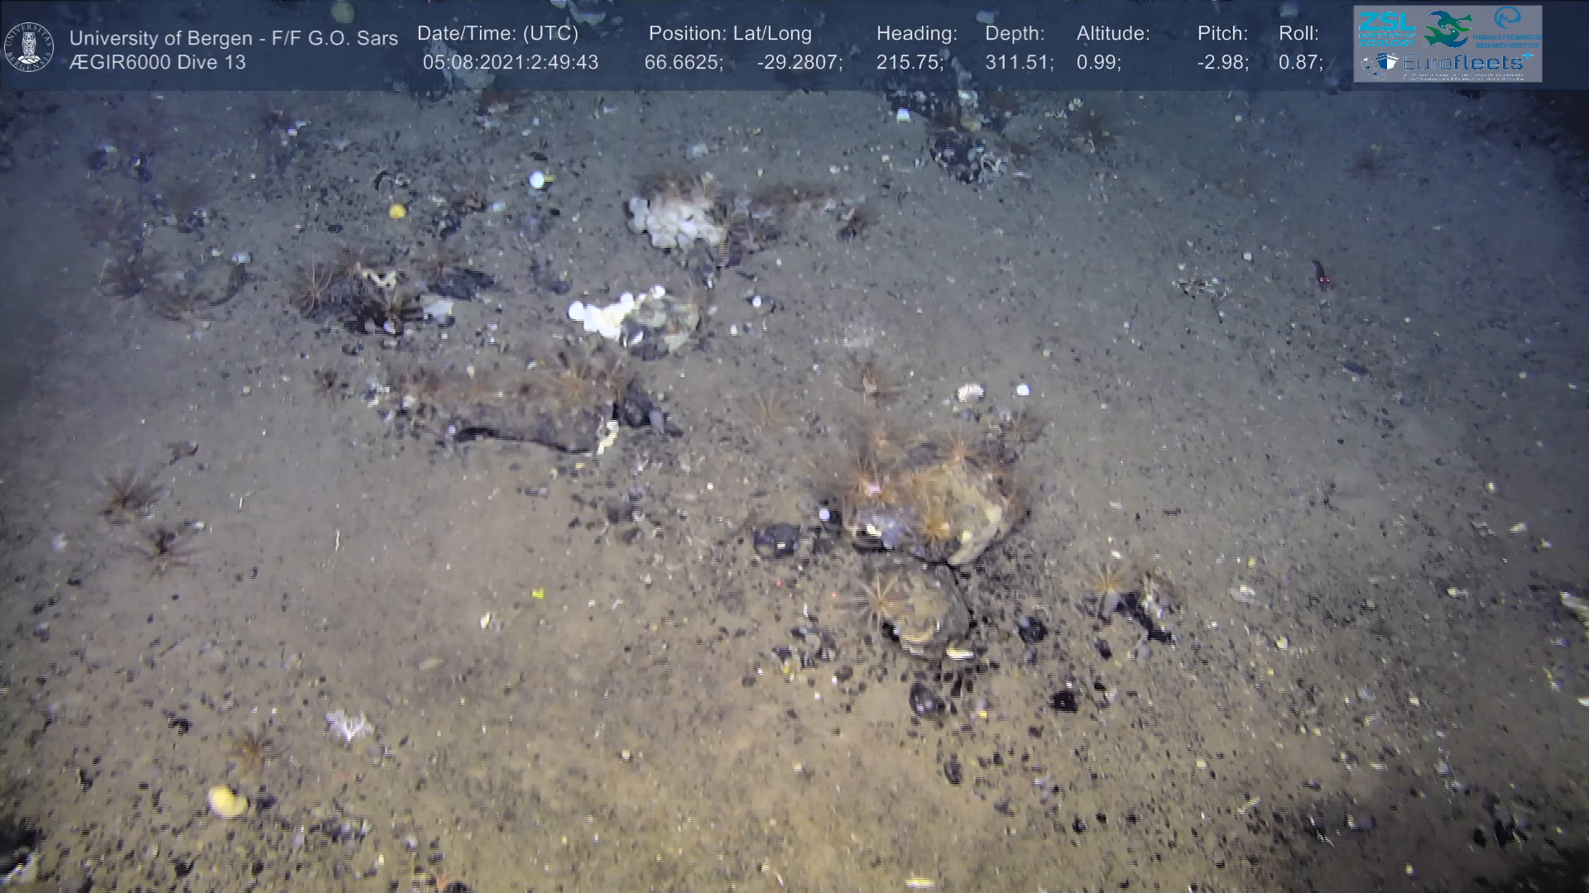Image resolution: width=1589 pixels, height=893 pixels.
Task: Click the Heading value 215.75
Action: point(910,62)
